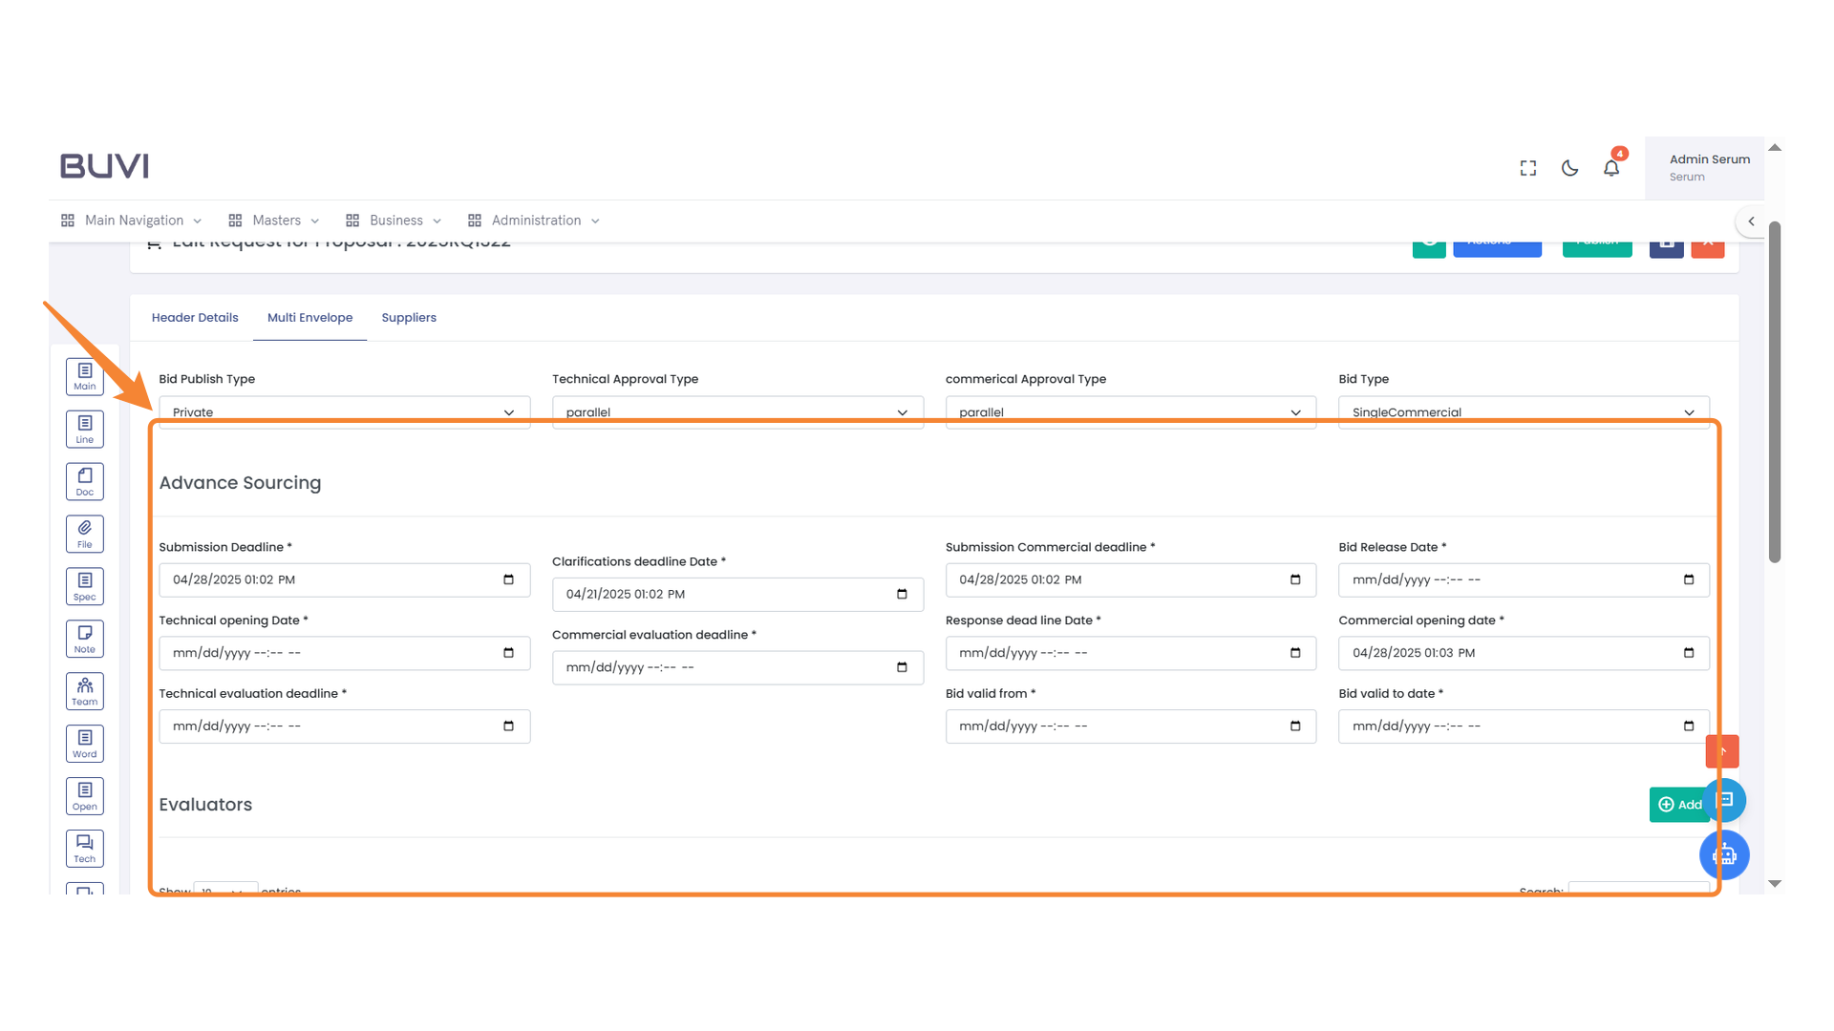Open the Tech sidebar section icon

coord(85,848)
